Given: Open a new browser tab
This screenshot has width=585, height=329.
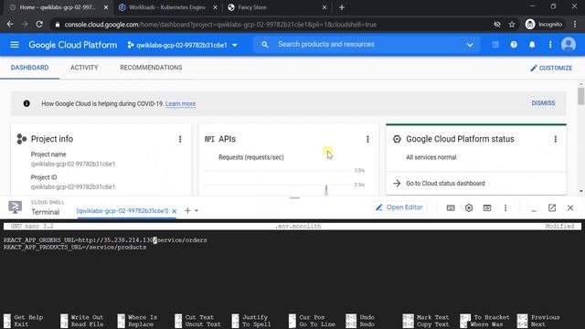Looking at the screenshot, I should pos(342,7).
